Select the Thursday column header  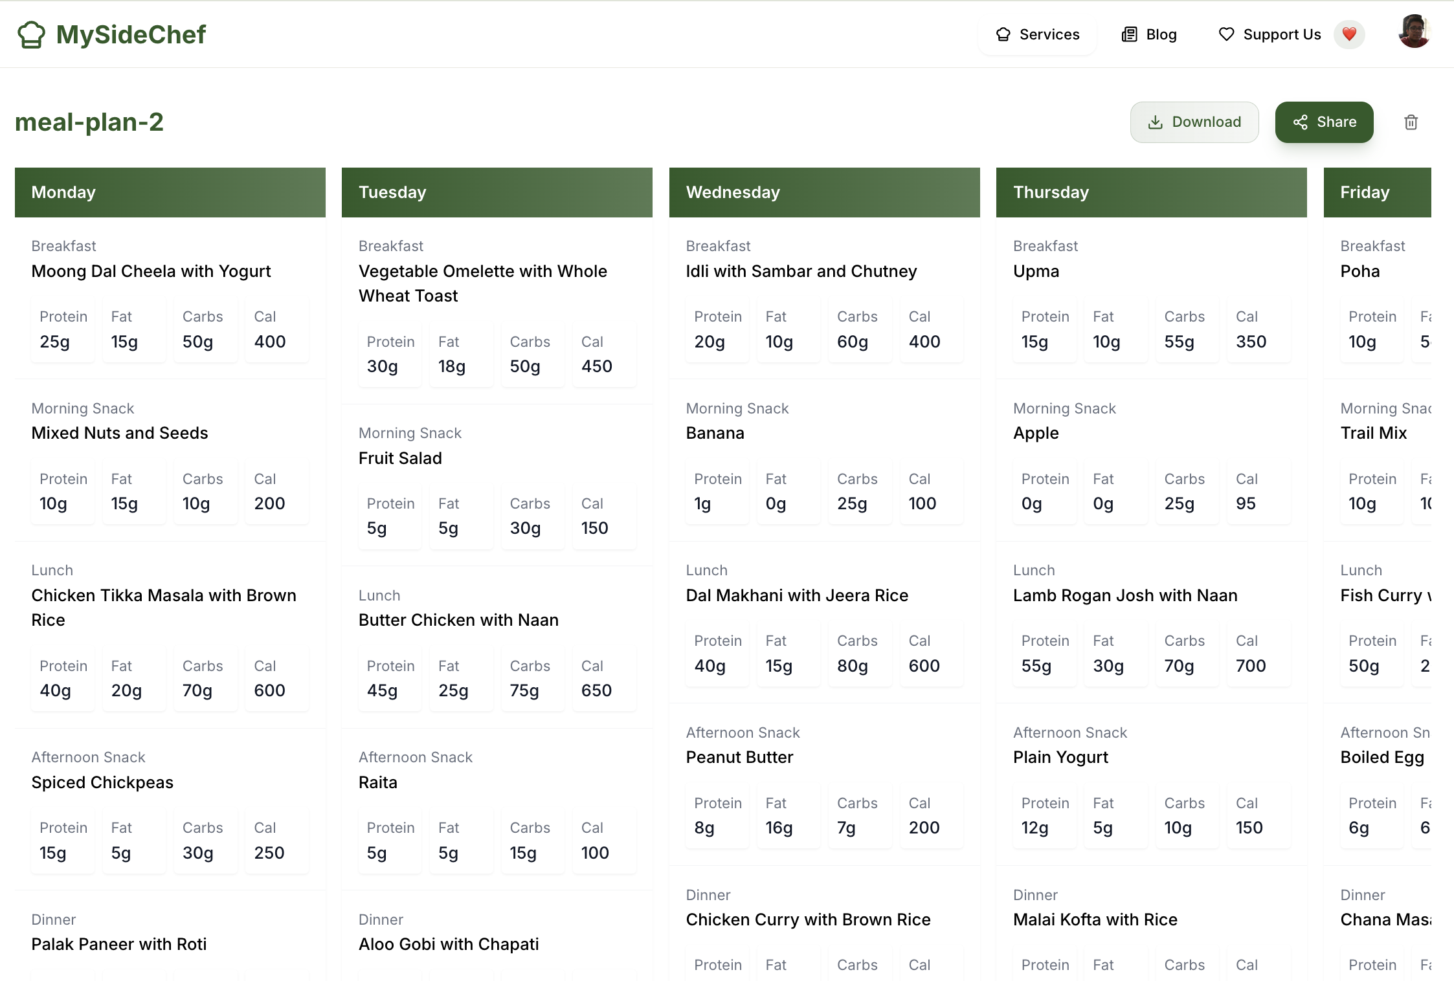tap(1151, 192)
